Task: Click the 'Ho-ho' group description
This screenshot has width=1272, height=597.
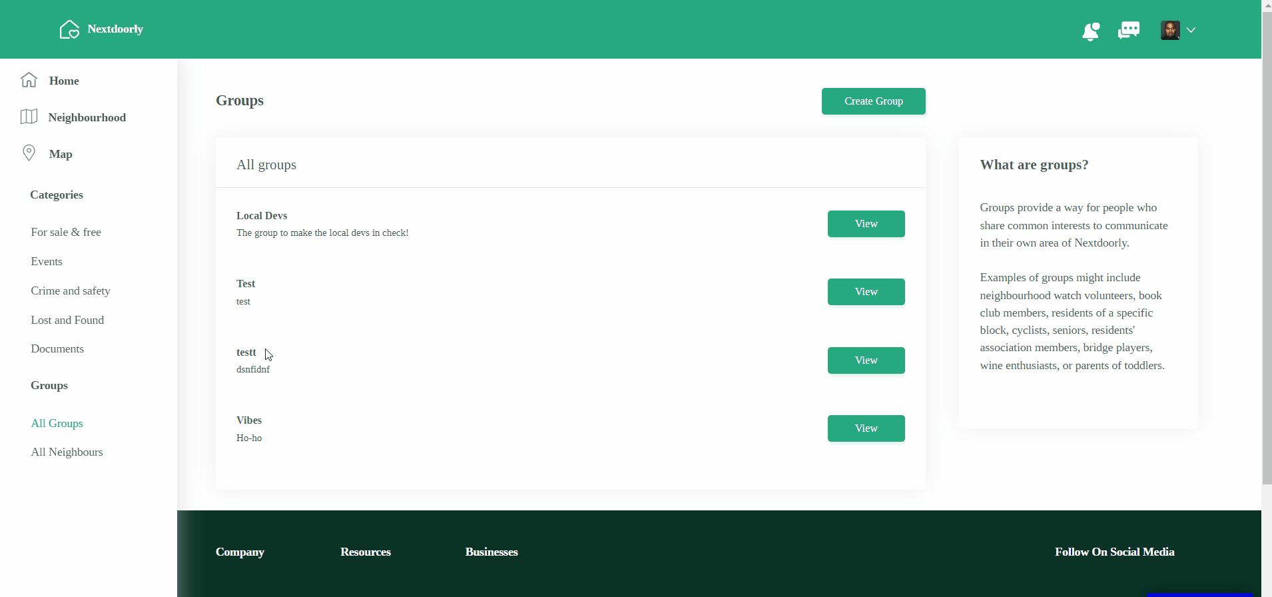Action: coord(249,438)
